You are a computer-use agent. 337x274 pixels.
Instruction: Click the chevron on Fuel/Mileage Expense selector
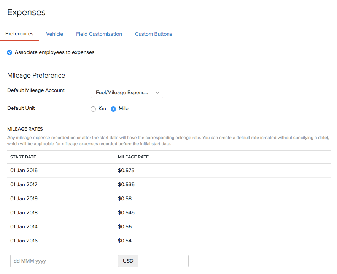pyautogui.click(x=157, y=92)
